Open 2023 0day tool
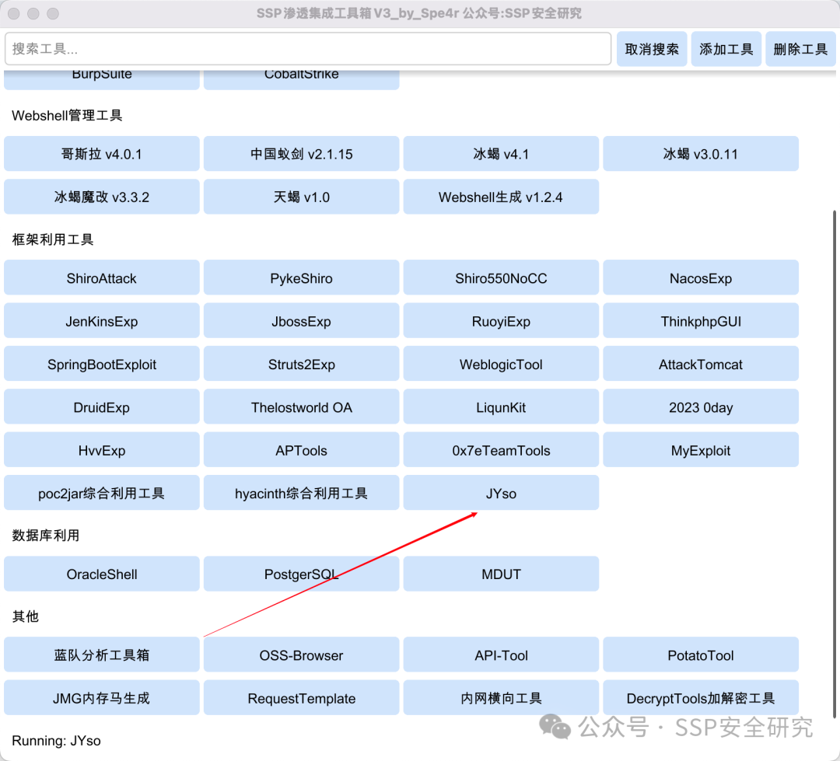The height and width of the screenshot is (761, 840). coord(701,407)
